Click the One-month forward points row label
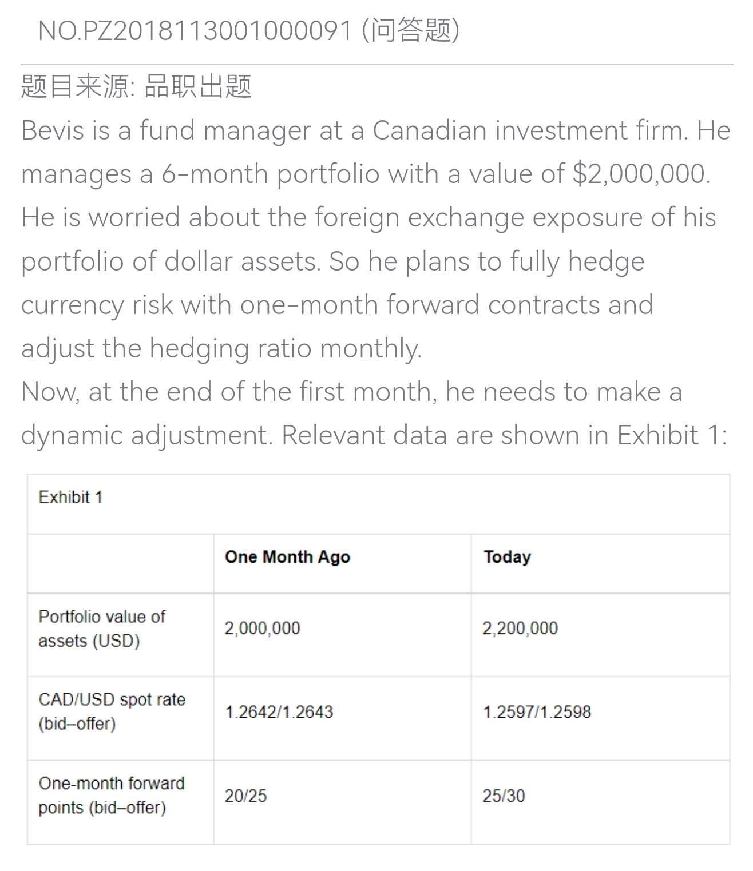The width and height of the screenshot is (753, 871). pos(112,795)
